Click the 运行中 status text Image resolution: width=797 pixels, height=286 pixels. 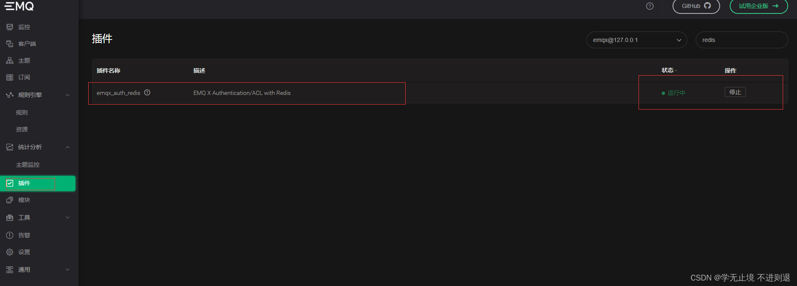click(676, 93)
